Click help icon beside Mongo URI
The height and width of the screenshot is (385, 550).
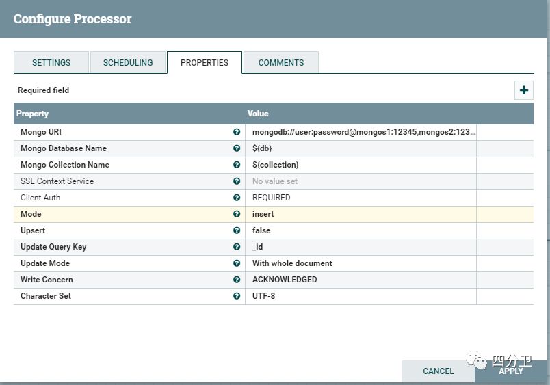coord(237,132)
